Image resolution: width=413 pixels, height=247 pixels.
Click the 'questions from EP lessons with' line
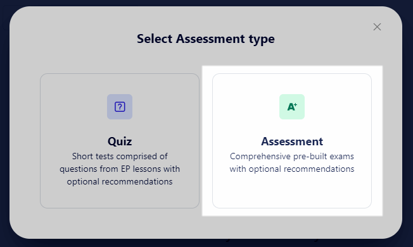point(120,169)
